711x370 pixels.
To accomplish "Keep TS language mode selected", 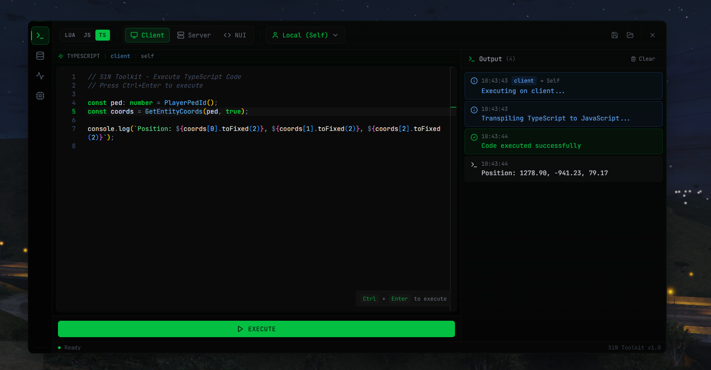I will (x=102, y=35).
